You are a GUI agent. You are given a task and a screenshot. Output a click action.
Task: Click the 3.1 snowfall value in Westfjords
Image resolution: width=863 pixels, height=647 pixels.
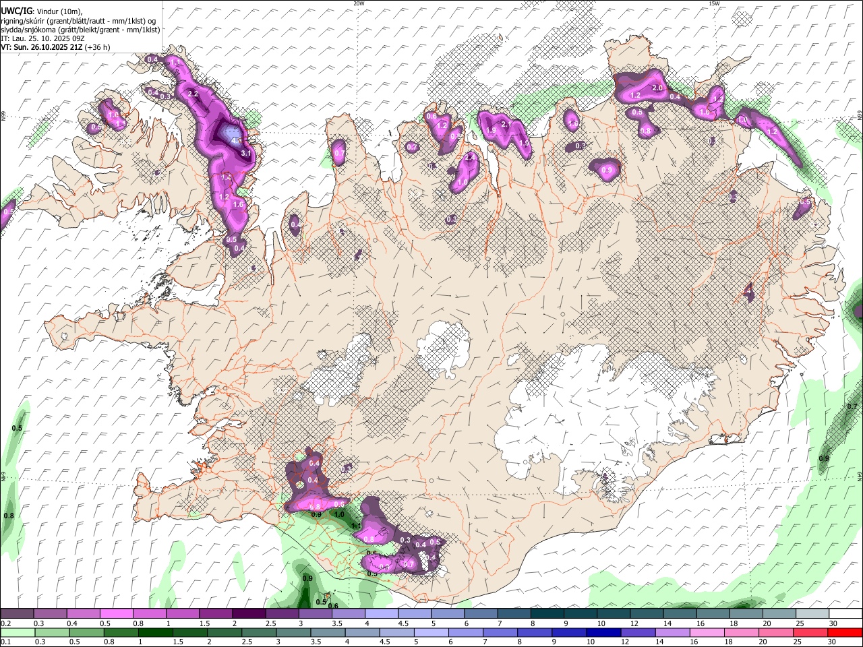point(246,154)
